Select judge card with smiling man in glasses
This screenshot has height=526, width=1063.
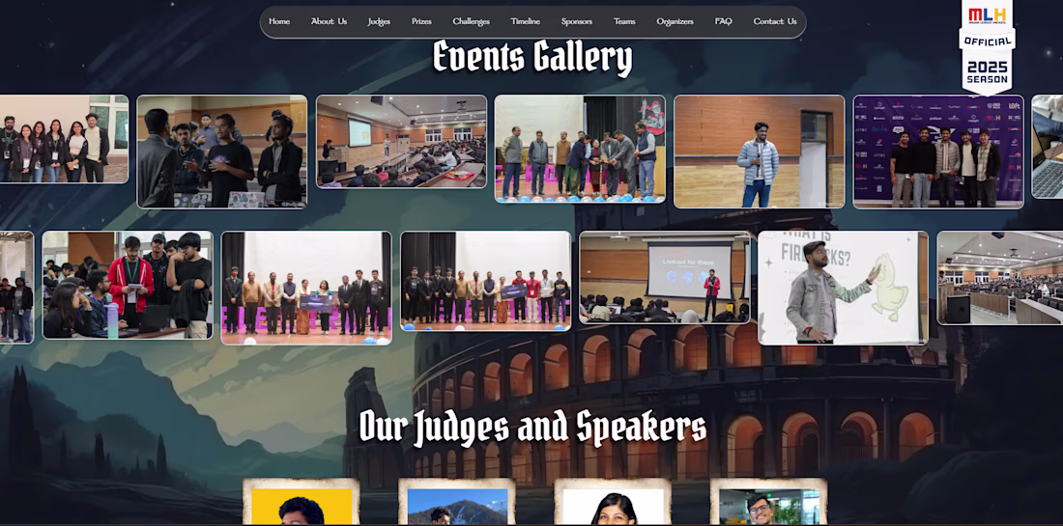(x=769, y=502)
